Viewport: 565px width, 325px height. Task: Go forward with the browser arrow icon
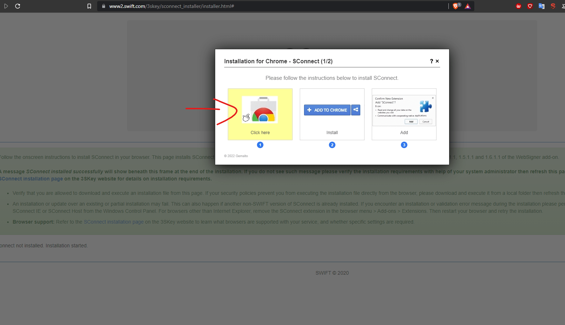[x=6, y=6]
